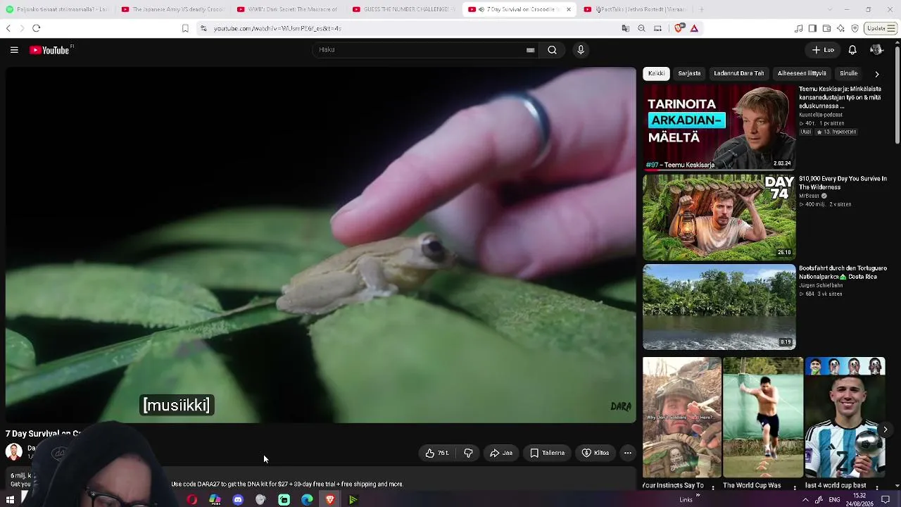901x507 pixels.
Task: Switch to GUESS THE NUMBER CHALLENGE tab
Action: click(402, 9)
